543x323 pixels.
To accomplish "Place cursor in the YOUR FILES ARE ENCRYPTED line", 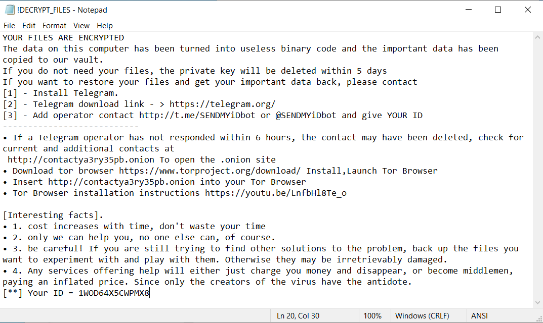I will 63,38.
